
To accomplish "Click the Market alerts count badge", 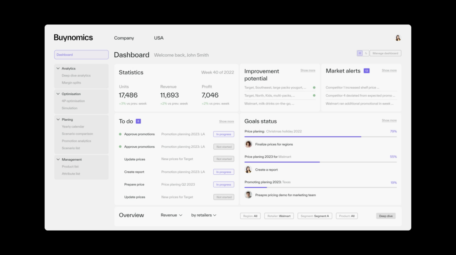I will [366, 71].
